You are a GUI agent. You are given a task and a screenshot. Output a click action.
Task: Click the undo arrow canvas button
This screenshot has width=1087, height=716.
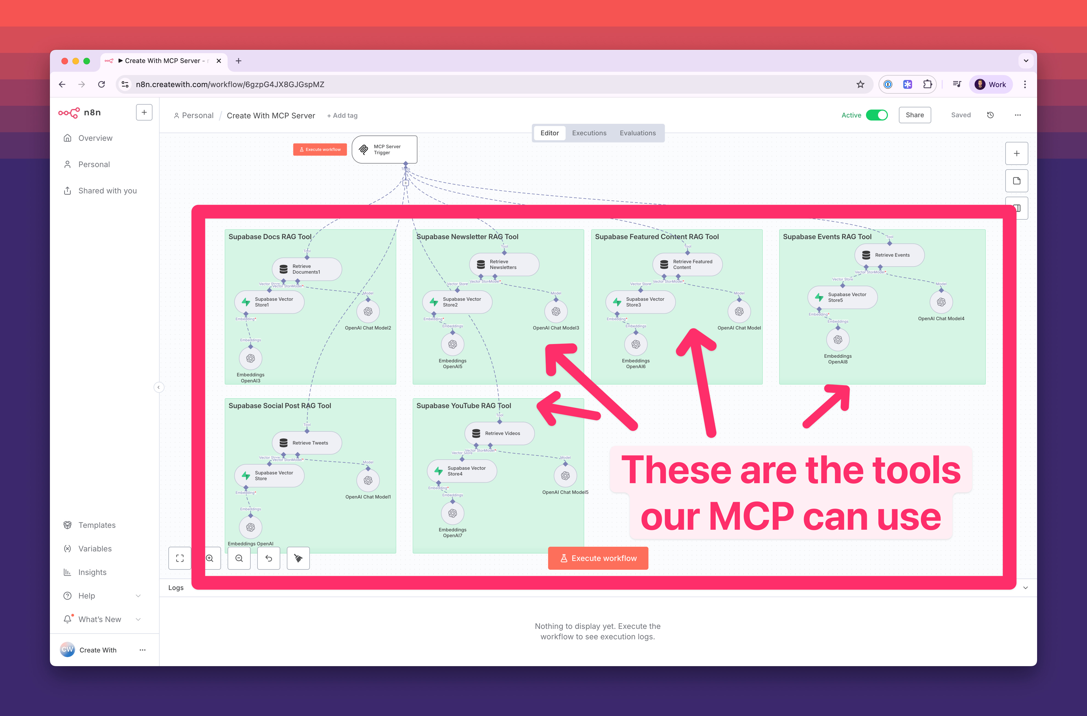[x=269, y=558]
